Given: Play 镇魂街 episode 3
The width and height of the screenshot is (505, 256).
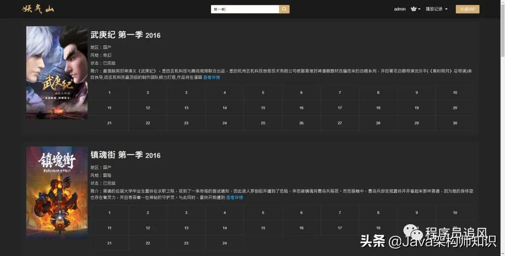Looking at the screenshot, I should coord(186,213).
